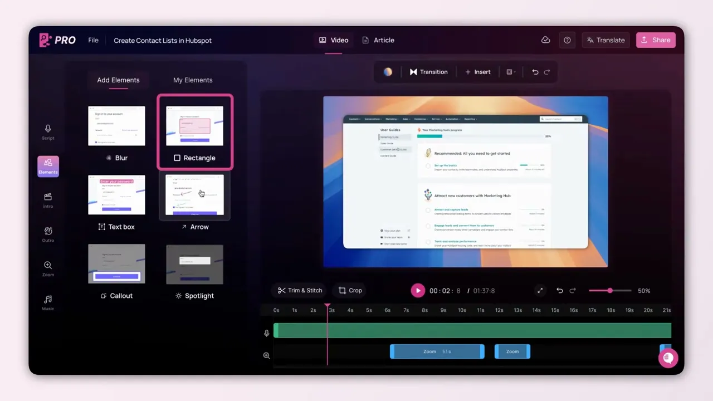Click the Insert button
The height and width of the screenshot is (401, 713).
[x=478, y=72]
